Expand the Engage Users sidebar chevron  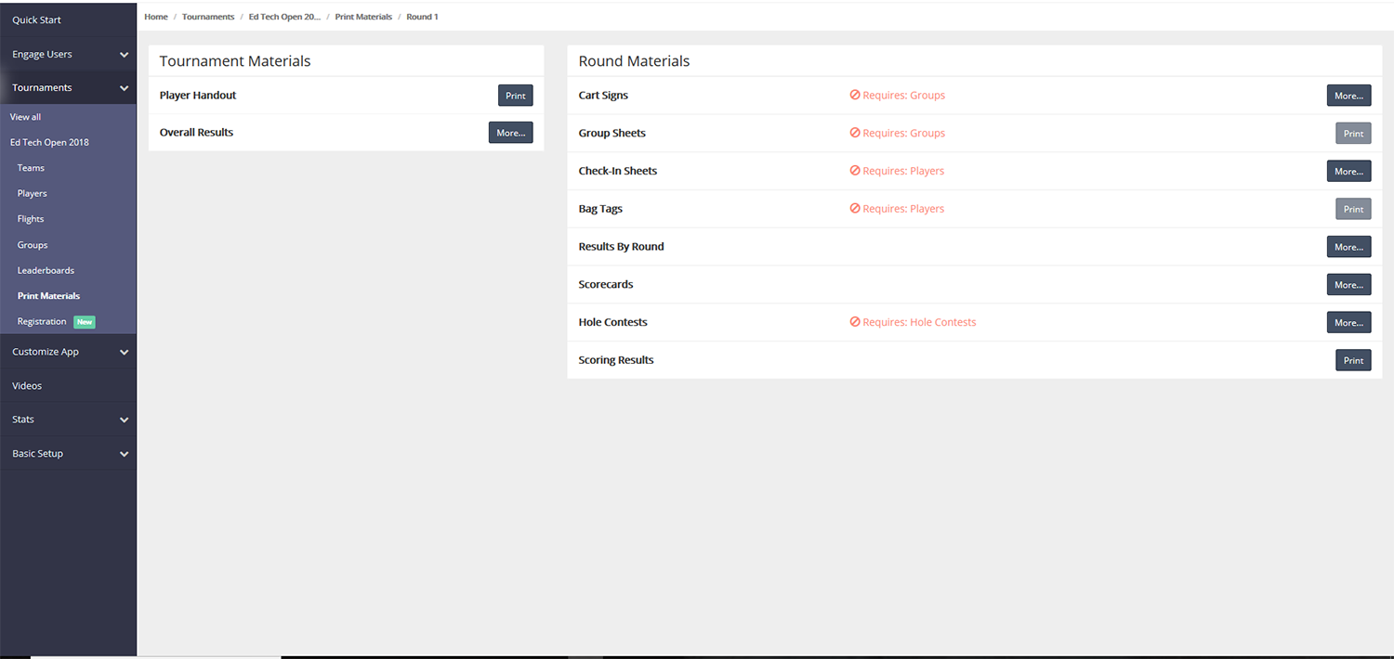click(x=124, y=55)
